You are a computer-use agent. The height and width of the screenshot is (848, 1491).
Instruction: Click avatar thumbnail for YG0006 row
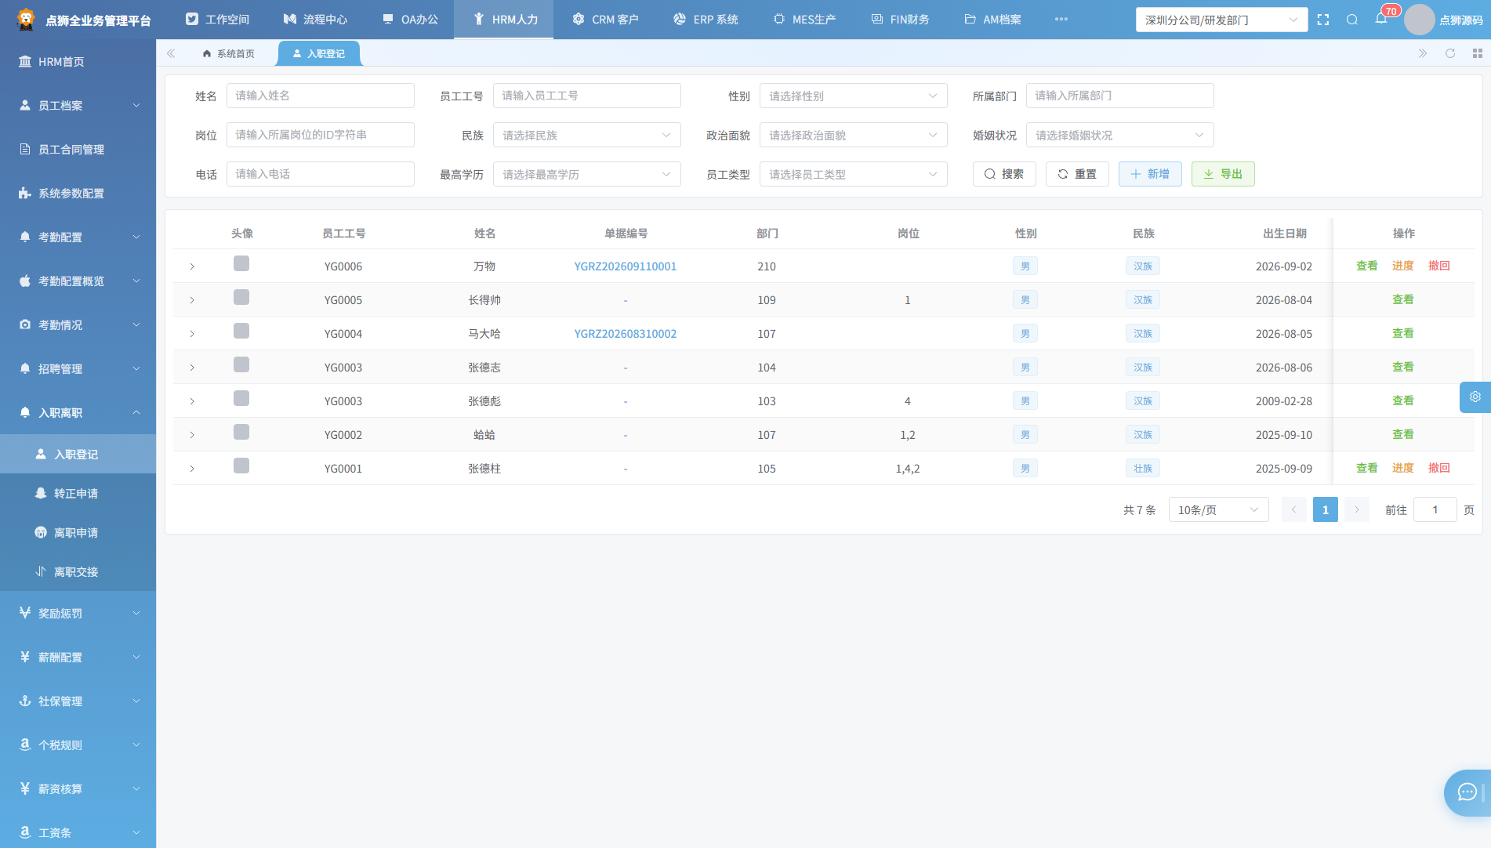241,263
